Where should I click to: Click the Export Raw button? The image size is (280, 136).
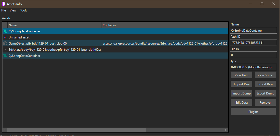click(265, 84)
